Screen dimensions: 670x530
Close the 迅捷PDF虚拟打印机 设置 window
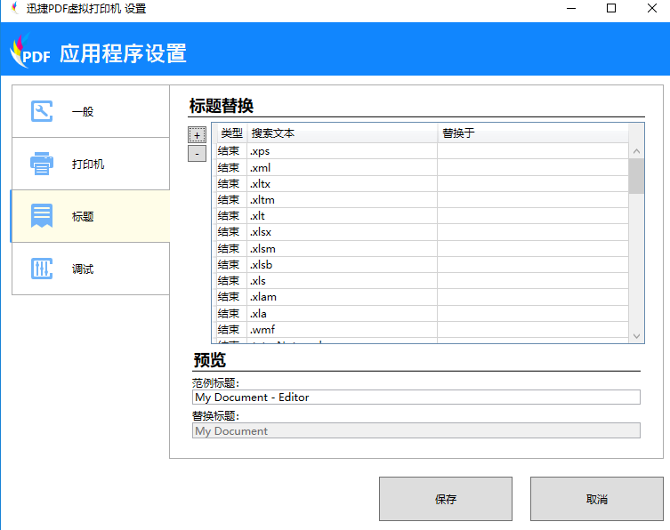[x=651, y=8]
